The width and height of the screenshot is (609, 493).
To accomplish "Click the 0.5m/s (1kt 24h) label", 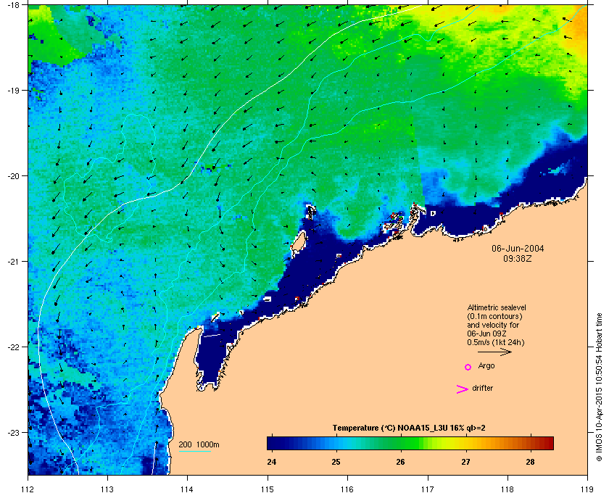I will pyautogui.click(x=496, y=343).
